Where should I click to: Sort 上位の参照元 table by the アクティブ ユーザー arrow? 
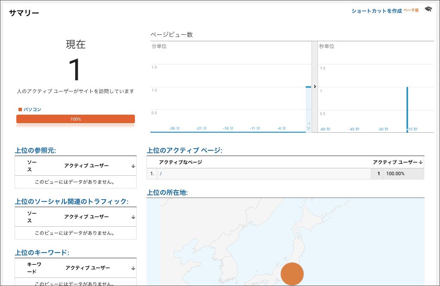pyautogui.click(x=133, y=166)
